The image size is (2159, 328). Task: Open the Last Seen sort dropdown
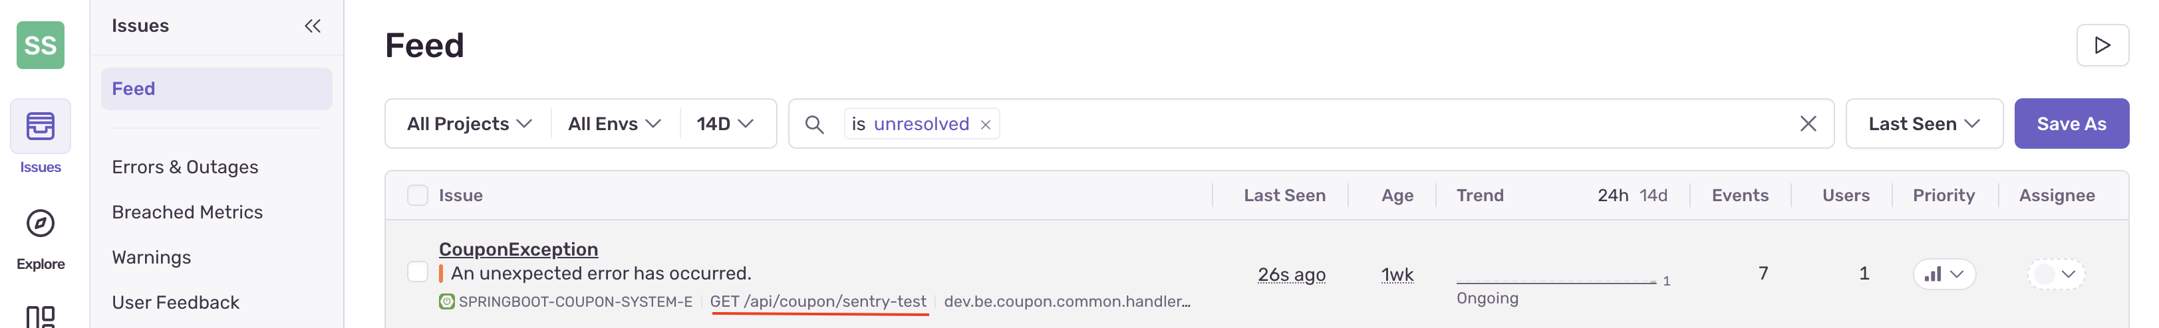[1924, 124]
